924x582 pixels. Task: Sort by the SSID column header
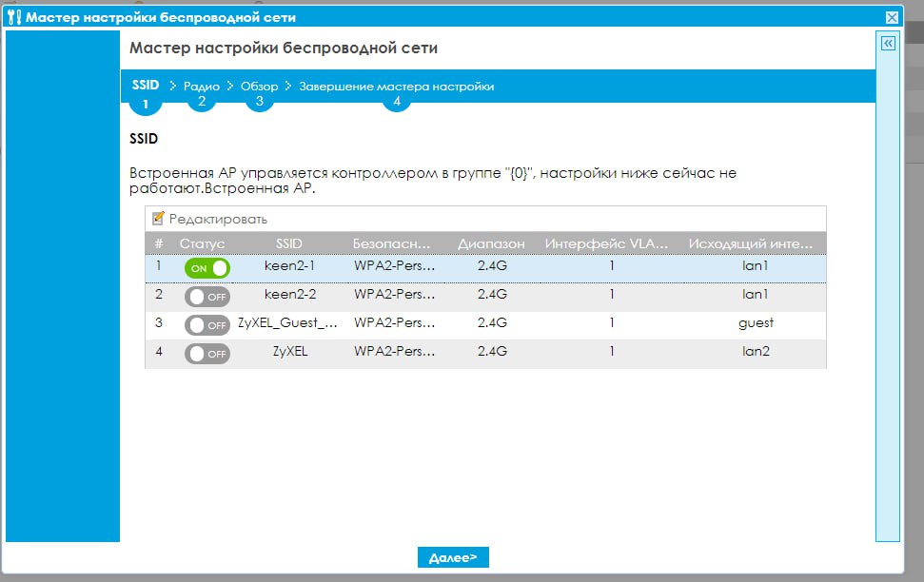(x=288, y=243)
